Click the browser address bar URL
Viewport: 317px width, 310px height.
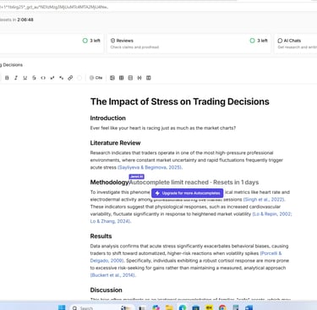53,7
